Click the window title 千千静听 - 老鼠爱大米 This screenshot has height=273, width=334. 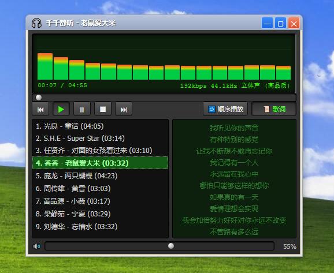tap(81, 23)
